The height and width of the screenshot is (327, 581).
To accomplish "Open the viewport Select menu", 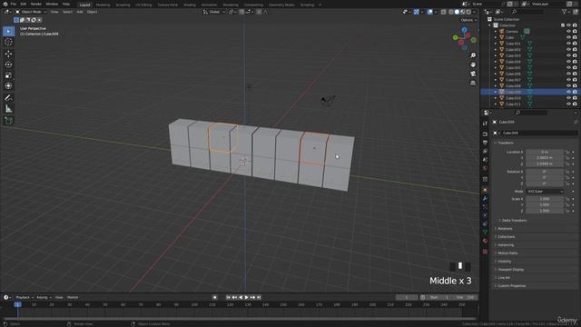I will tap(67, 12).
